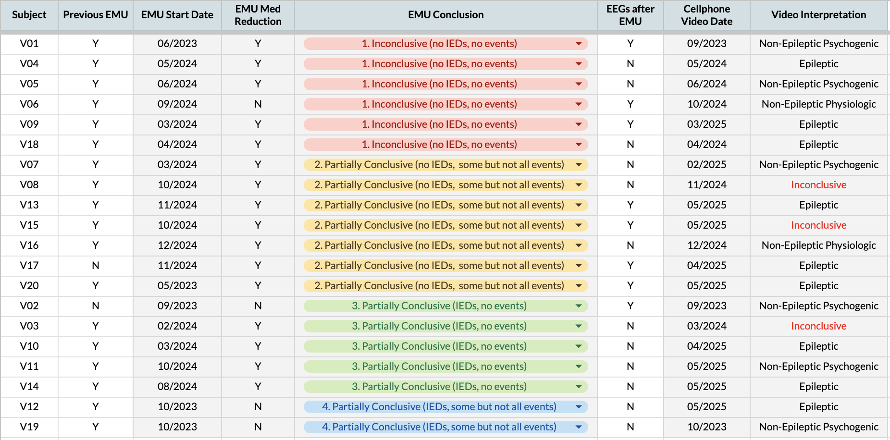Click the dropdown arrow for subject V14
Image resolution: width=890 pixels, height=440 pixels.
click(x=579, y=387)
